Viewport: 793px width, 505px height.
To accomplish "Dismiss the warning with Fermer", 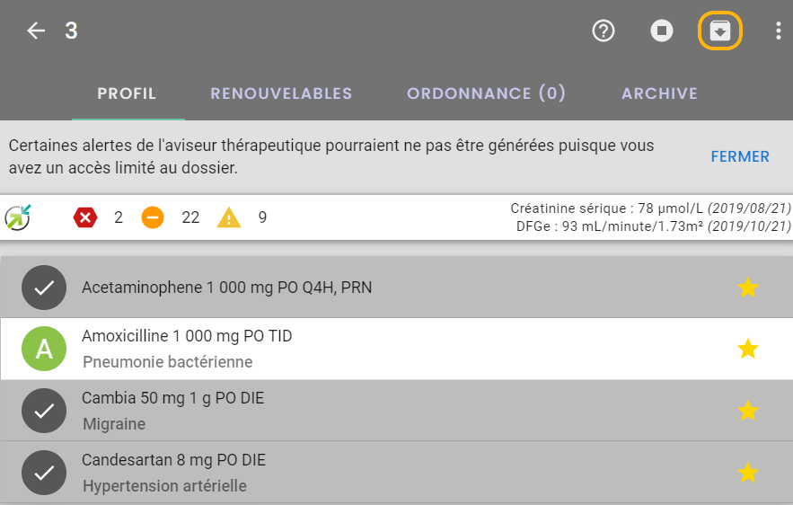I will pyautogui.click(x=740, y=157).
